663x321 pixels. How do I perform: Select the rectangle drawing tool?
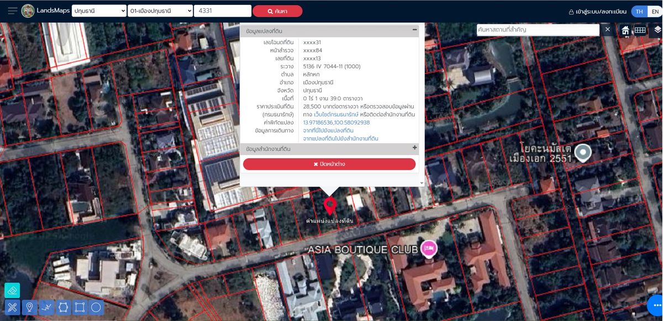(x=80, y=307)
